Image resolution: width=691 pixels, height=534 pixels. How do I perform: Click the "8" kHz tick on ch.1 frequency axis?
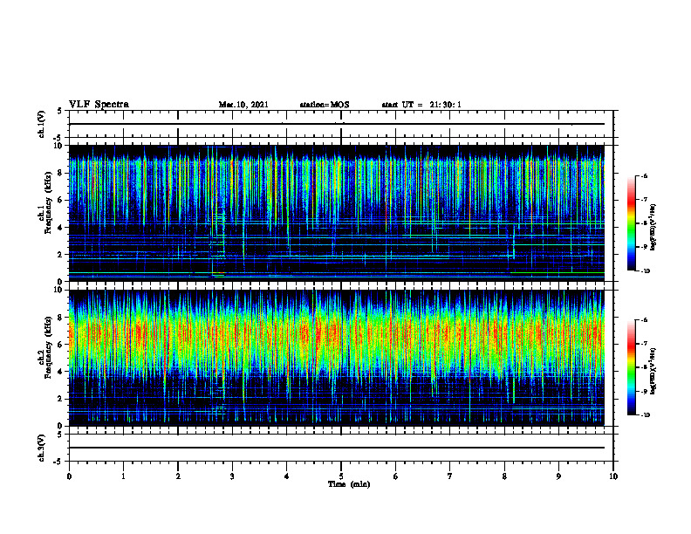[x=61, y=173]
